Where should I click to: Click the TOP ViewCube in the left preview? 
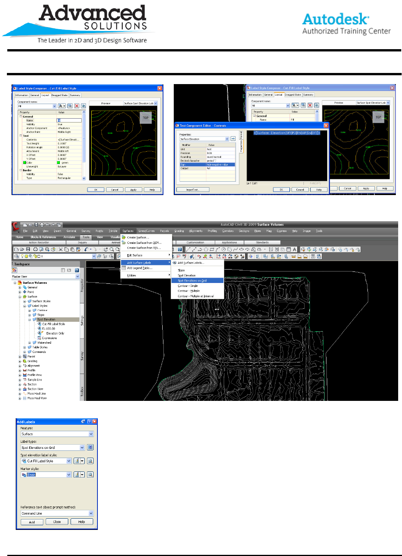(146, 118)
